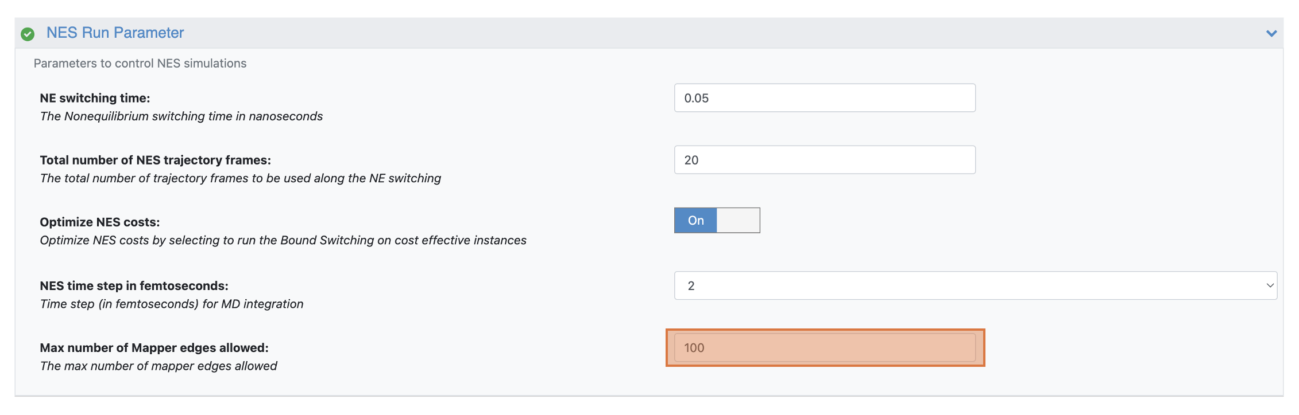
Task: Click the NES trajectory frames input showing 20
Action: click(x=824, y=160)
